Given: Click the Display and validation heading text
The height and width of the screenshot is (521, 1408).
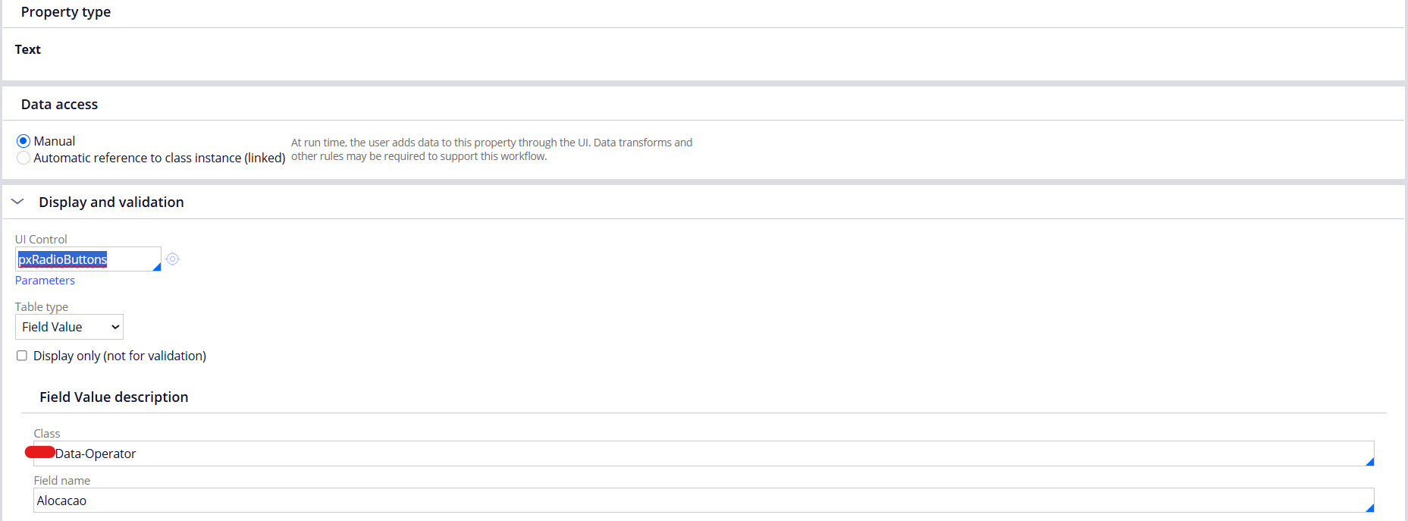Looking at the screenshot, I should click(111, 202).
